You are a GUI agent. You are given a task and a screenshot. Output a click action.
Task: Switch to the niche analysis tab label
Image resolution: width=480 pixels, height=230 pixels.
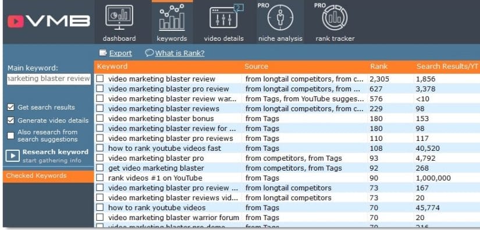click(280, 38)
